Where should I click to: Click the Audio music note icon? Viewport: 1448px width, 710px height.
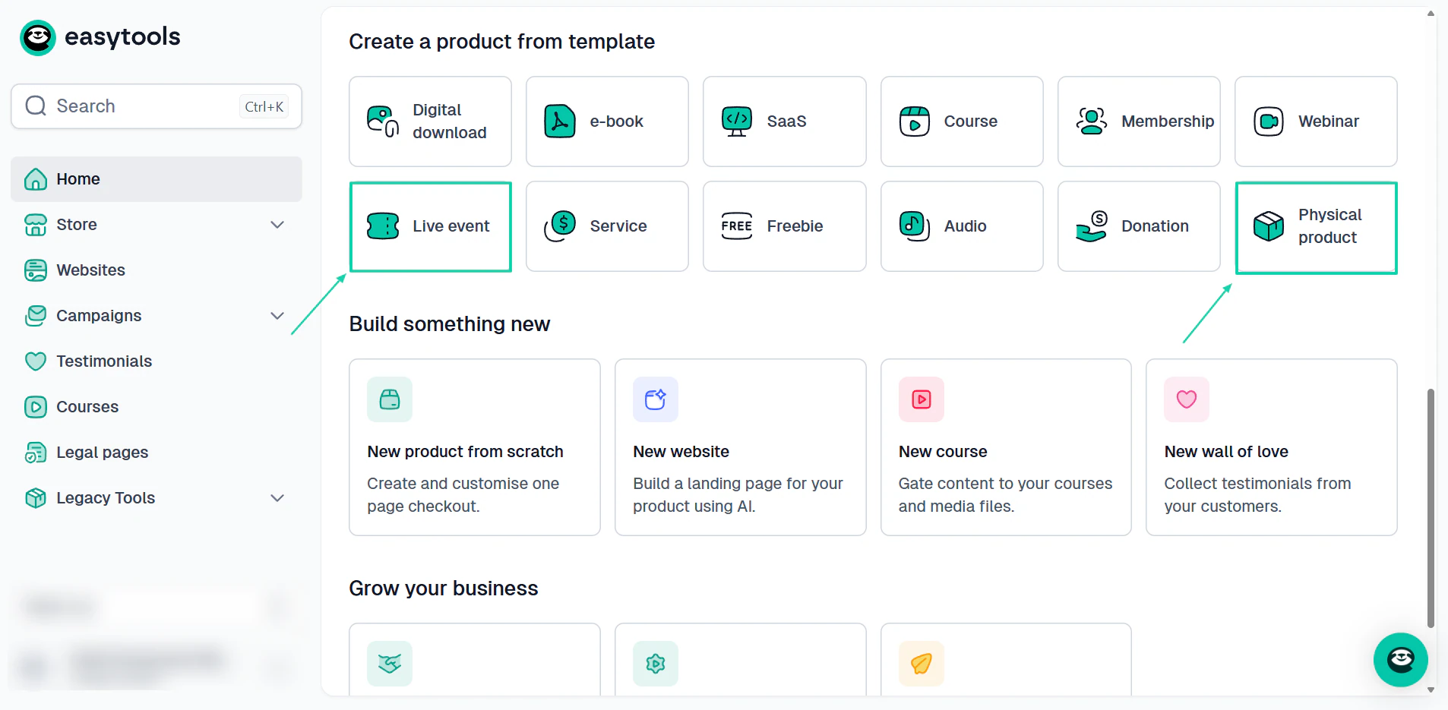[915, 226]
